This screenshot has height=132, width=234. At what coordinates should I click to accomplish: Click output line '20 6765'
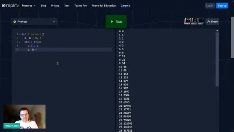[124, 102]
